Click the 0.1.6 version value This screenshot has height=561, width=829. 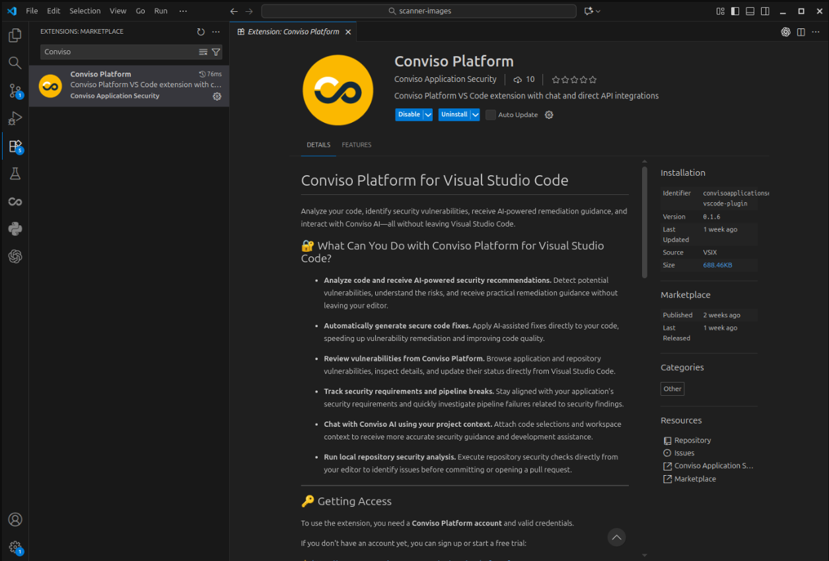[x=711, y=217]
